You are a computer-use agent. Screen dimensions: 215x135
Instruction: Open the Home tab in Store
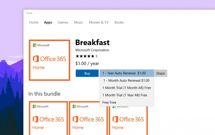coord(34,22)
